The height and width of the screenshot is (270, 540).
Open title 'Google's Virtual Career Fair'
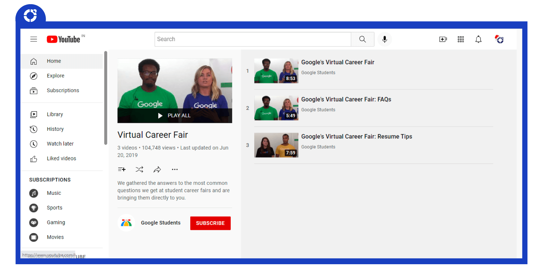click(338, 62)
